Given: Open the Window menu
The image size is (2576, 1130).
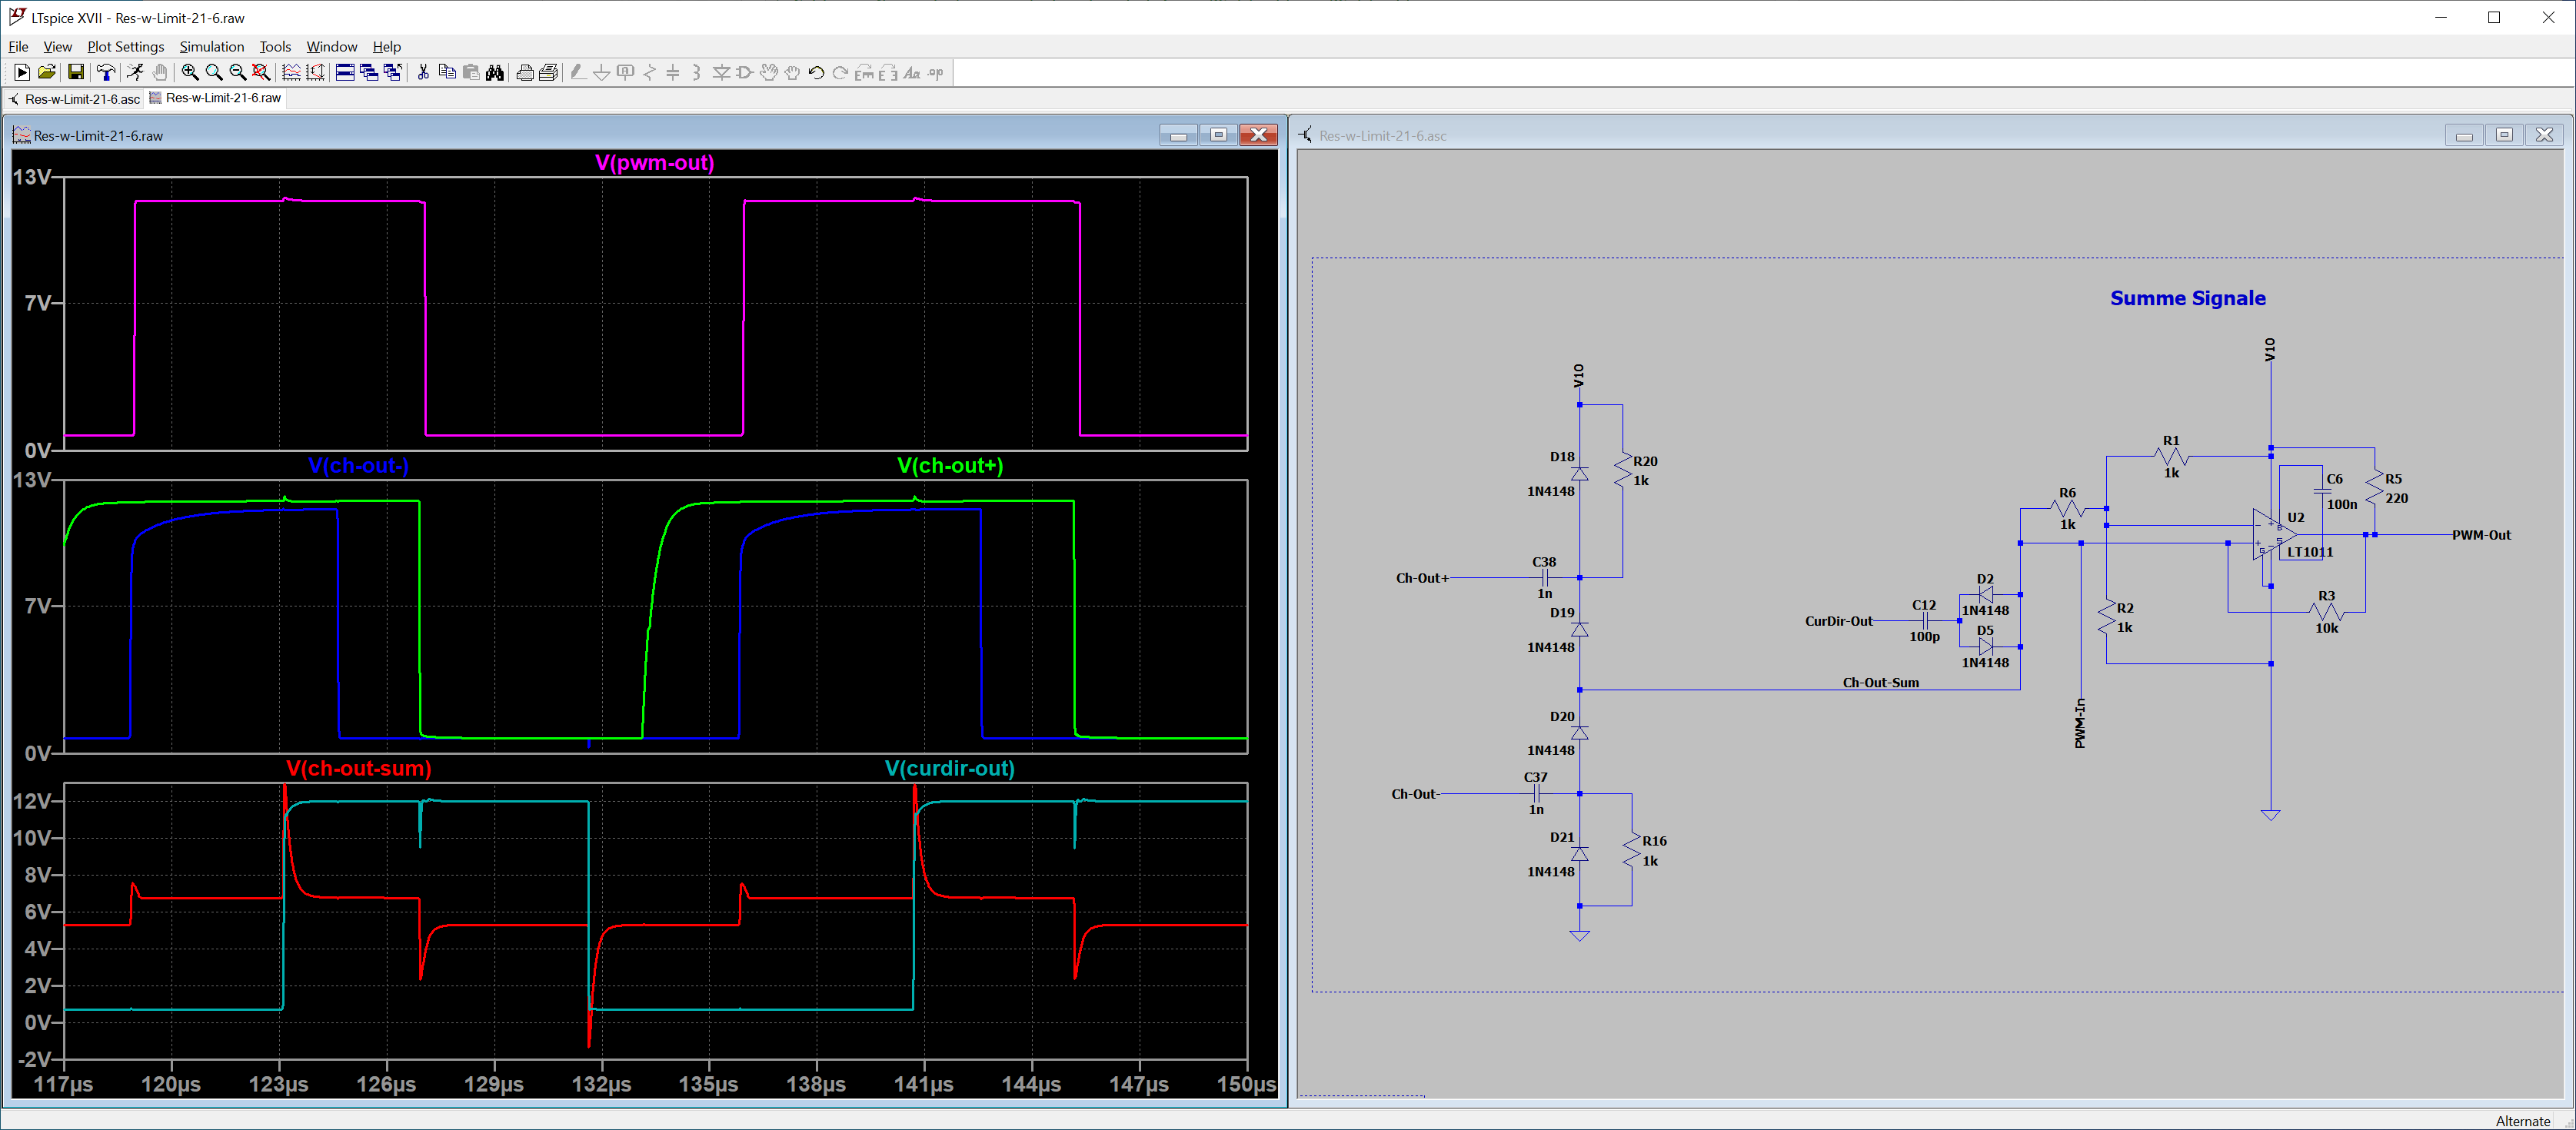Looking at the screenshot, I should click(x=331, y=46).
